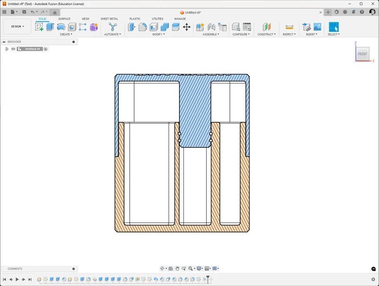Viewport: 379px width, 286px height.
Task: Open the DESIGN workspace dropdown
Action: 18,27
